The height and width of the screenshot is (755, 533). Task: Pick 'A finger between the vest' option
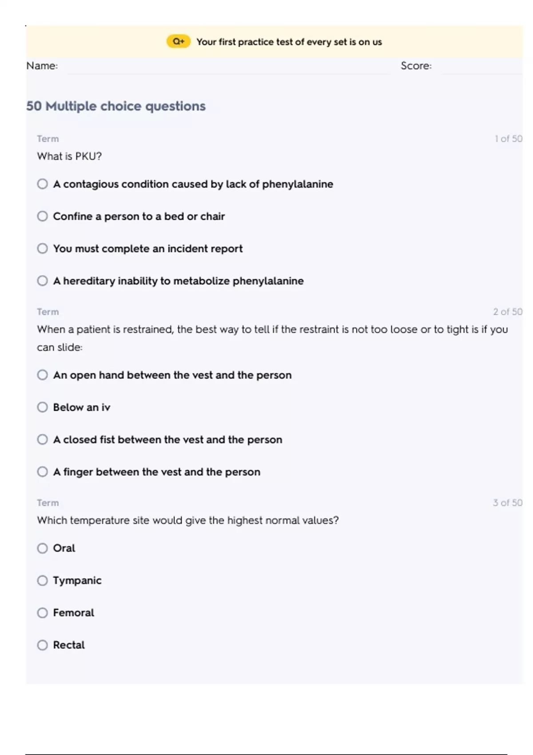pos(43,472)
